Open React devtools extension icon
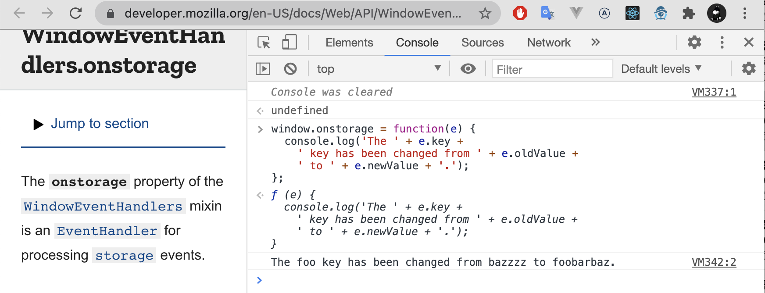Viewport: 765px width, 293px height. pos(633,13)
